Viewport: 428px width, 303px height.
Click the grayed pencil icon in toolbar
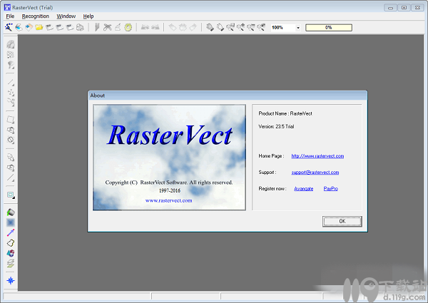pyautogui.click(x=97, y=27)
